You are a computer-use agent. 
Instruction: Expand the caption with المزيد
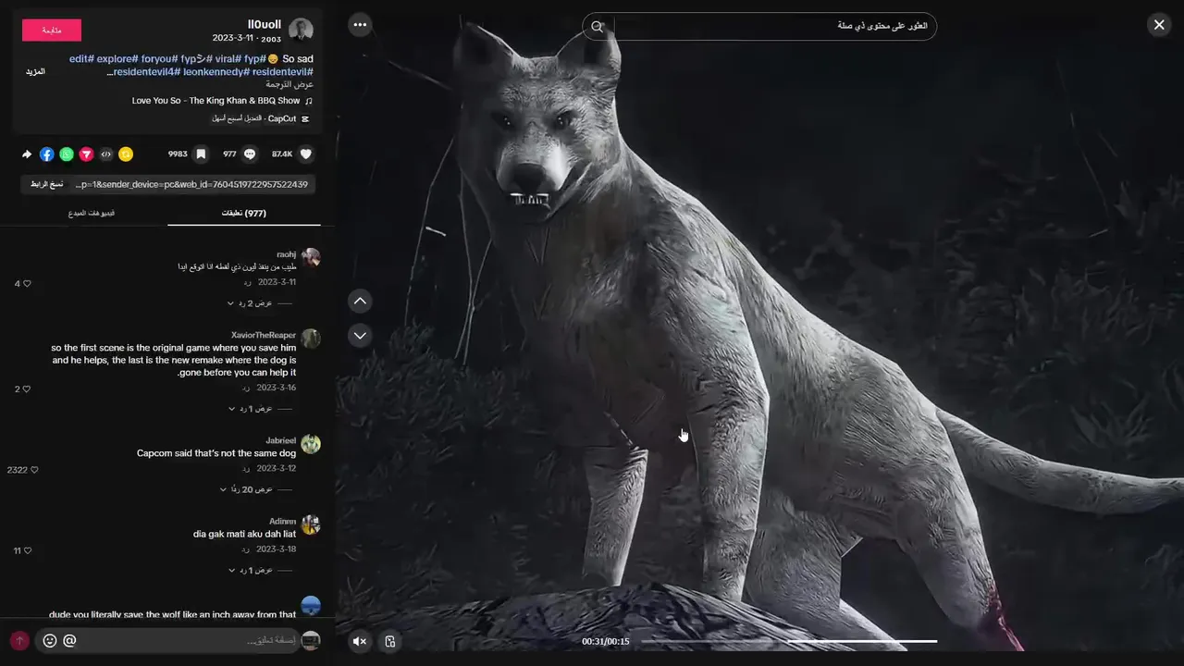click(35, 71)
